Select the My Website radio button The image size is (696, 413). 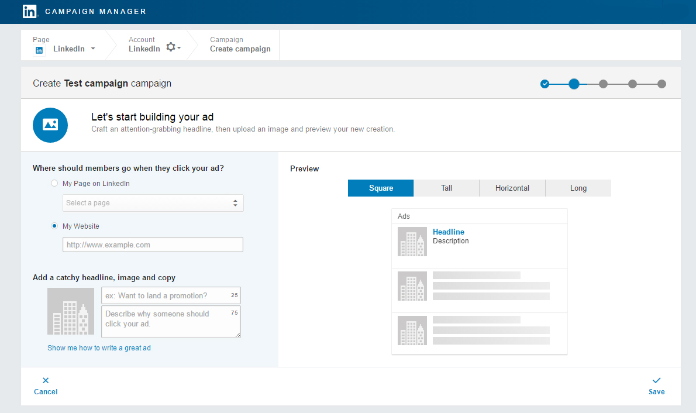coord(54,226)
